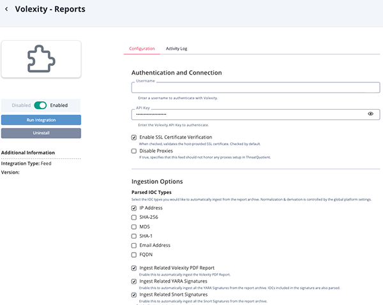The image size is (383, 305).
Task: Select the FQDN checkbox
Action: pyautogui.click(x=134, y=255)
